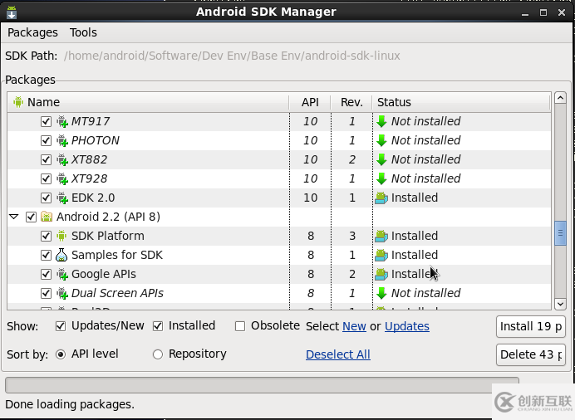This screenshot has height=420, width=575.
Task: Click the Install 19 packages button
Action: click(x=530, y=326)
